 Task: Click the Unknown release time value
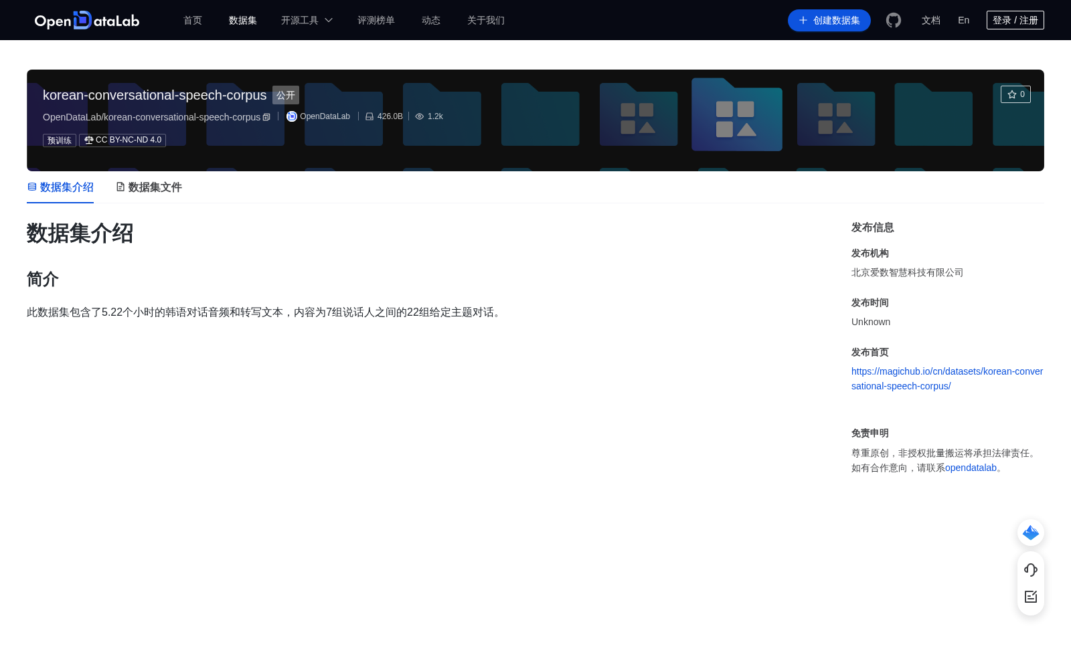(871, 322)
